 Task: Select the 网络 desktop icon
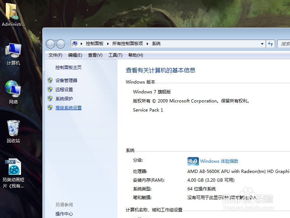tap(13, 91)
